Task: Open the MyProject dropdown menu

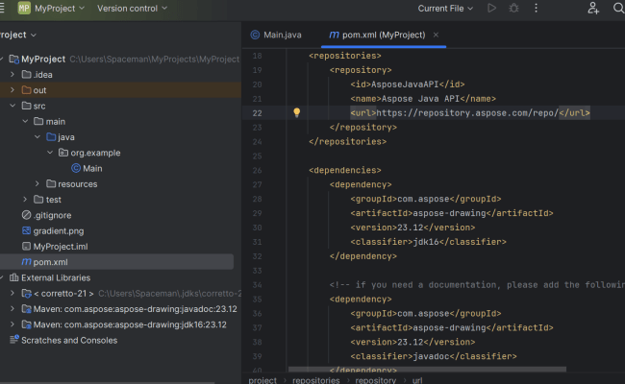Action: (60, 9)
